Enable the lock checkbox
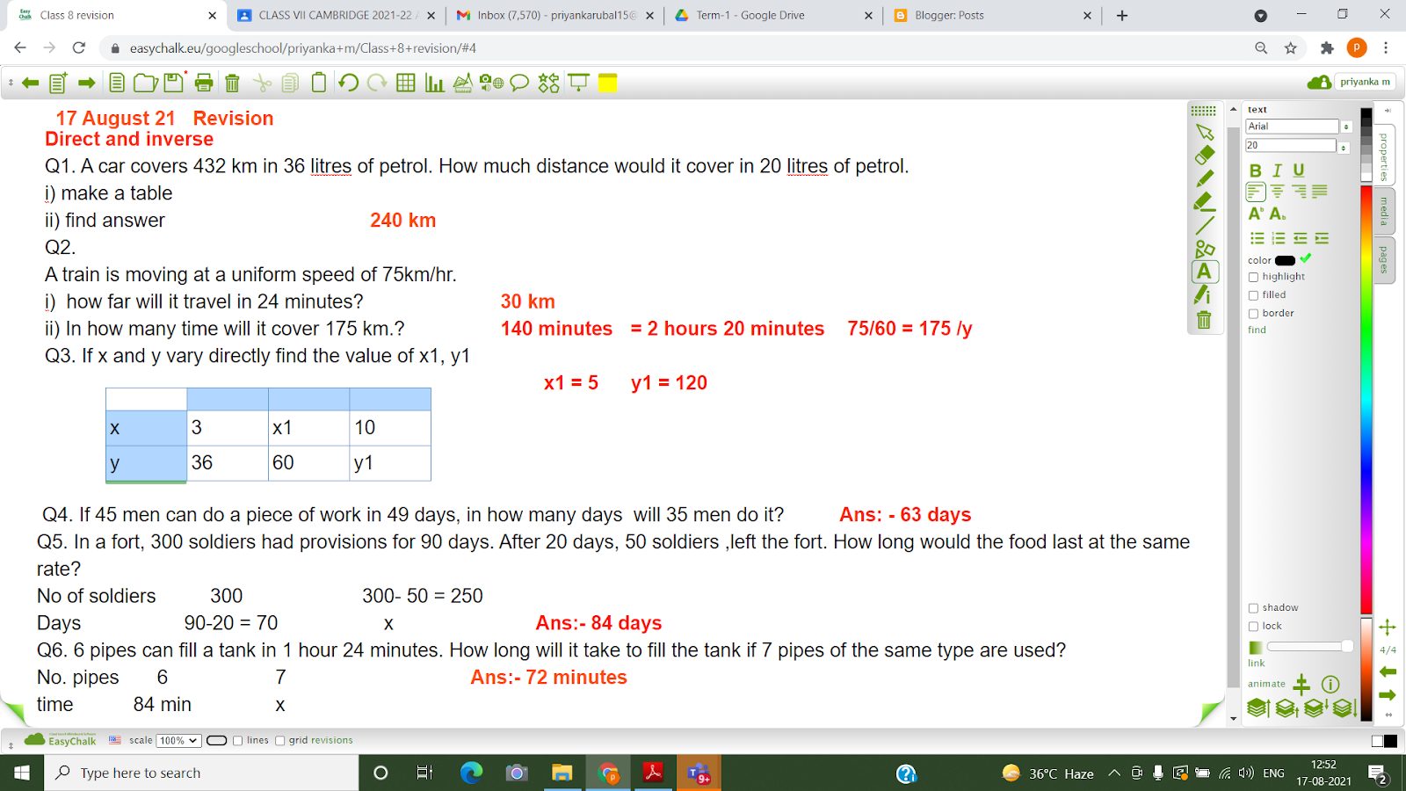The height and width of the screenshot is (791, 1406). point(1253,627)
